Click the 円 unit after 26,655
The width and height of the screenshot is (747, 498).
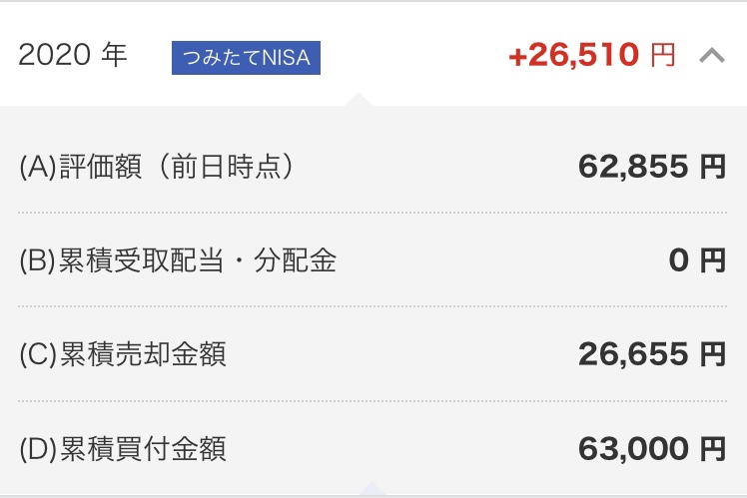click(713, 354)
